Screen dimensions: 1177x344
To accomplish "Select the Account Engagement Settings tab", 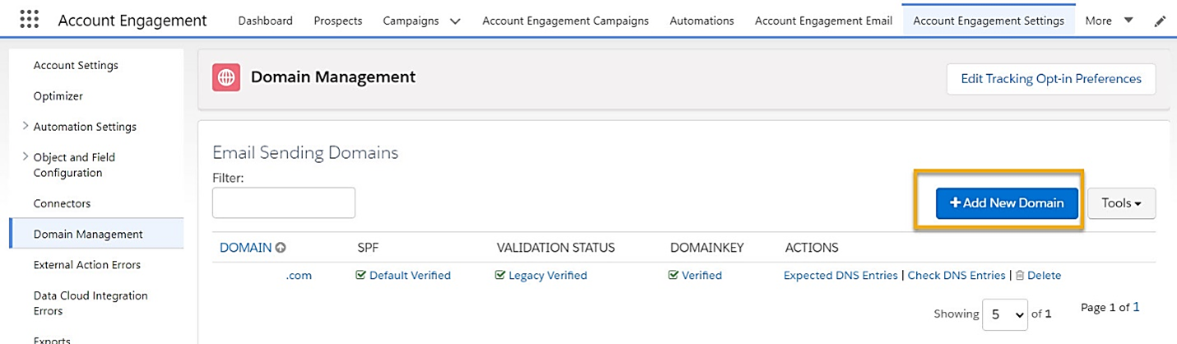I will 989,21.
